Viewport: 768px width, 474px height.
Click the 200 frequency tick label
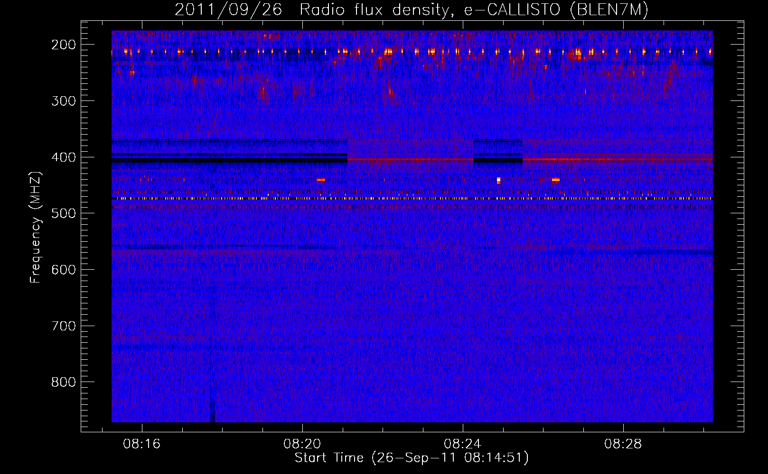click(63, 45)
